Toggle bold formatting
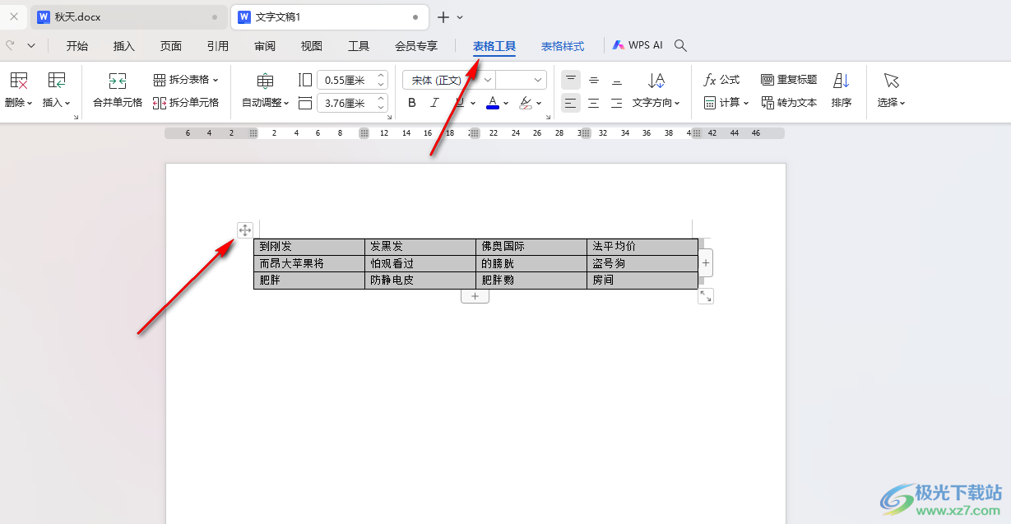This screenshot has width=1011, height=524. coord(412,103)
